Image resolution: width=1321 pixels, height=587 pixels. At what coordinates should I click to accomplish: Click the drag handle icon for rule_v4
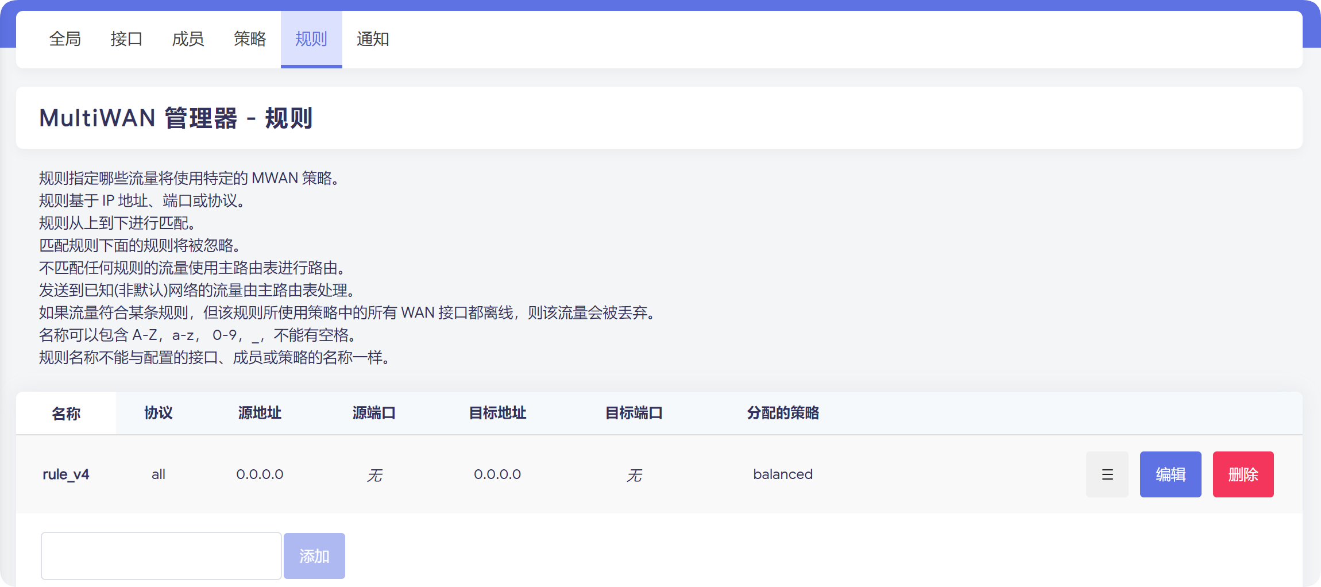(1107, 474)
